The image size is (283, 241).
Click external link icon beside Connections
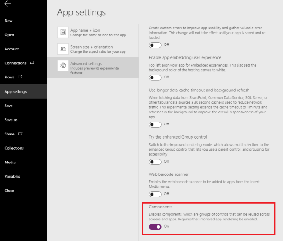32,63
